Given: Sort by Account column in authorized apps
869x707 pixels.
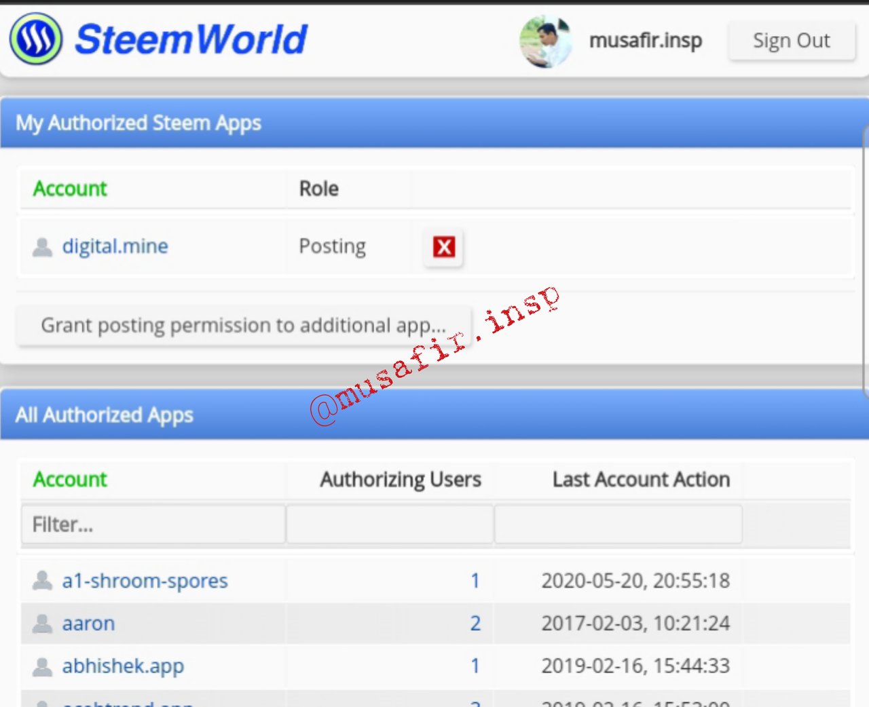Looking at the screenshot, I should [70, 480].
